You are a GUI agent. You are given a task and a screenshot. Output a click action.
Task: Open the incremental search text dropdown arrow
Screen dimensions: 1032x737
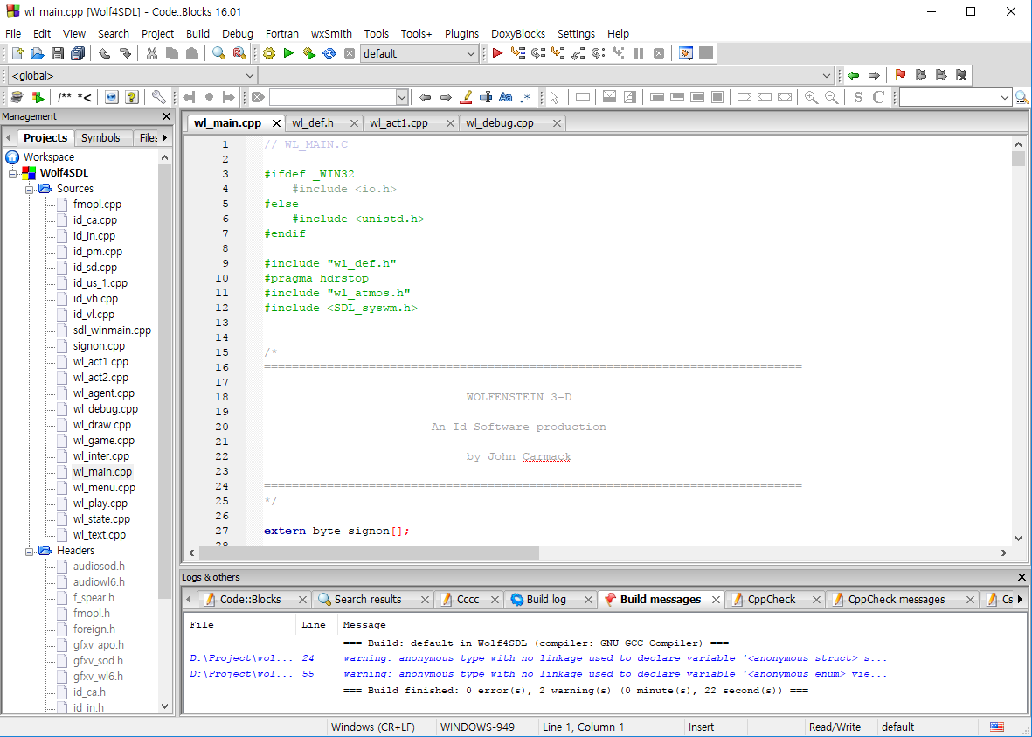402,97
